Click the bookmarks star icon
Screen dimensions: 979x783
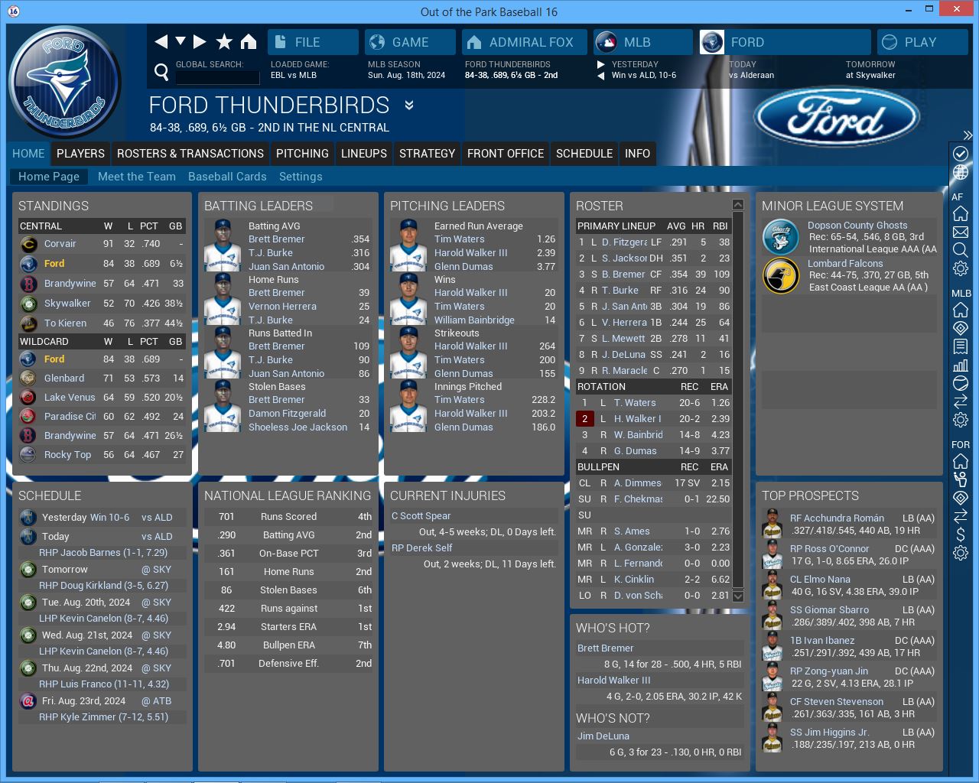(224, 42)
